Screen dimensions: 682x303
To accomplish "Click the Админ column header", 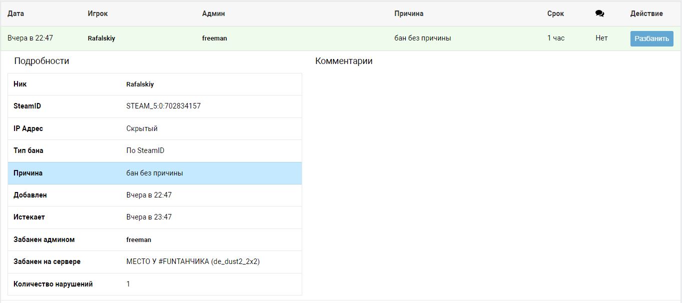I will click(x=213, y=13).
